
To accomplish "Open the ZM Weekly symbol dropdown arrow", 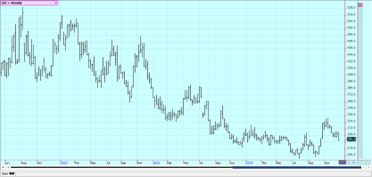I will pyautogui.click(x=56, y=3).
